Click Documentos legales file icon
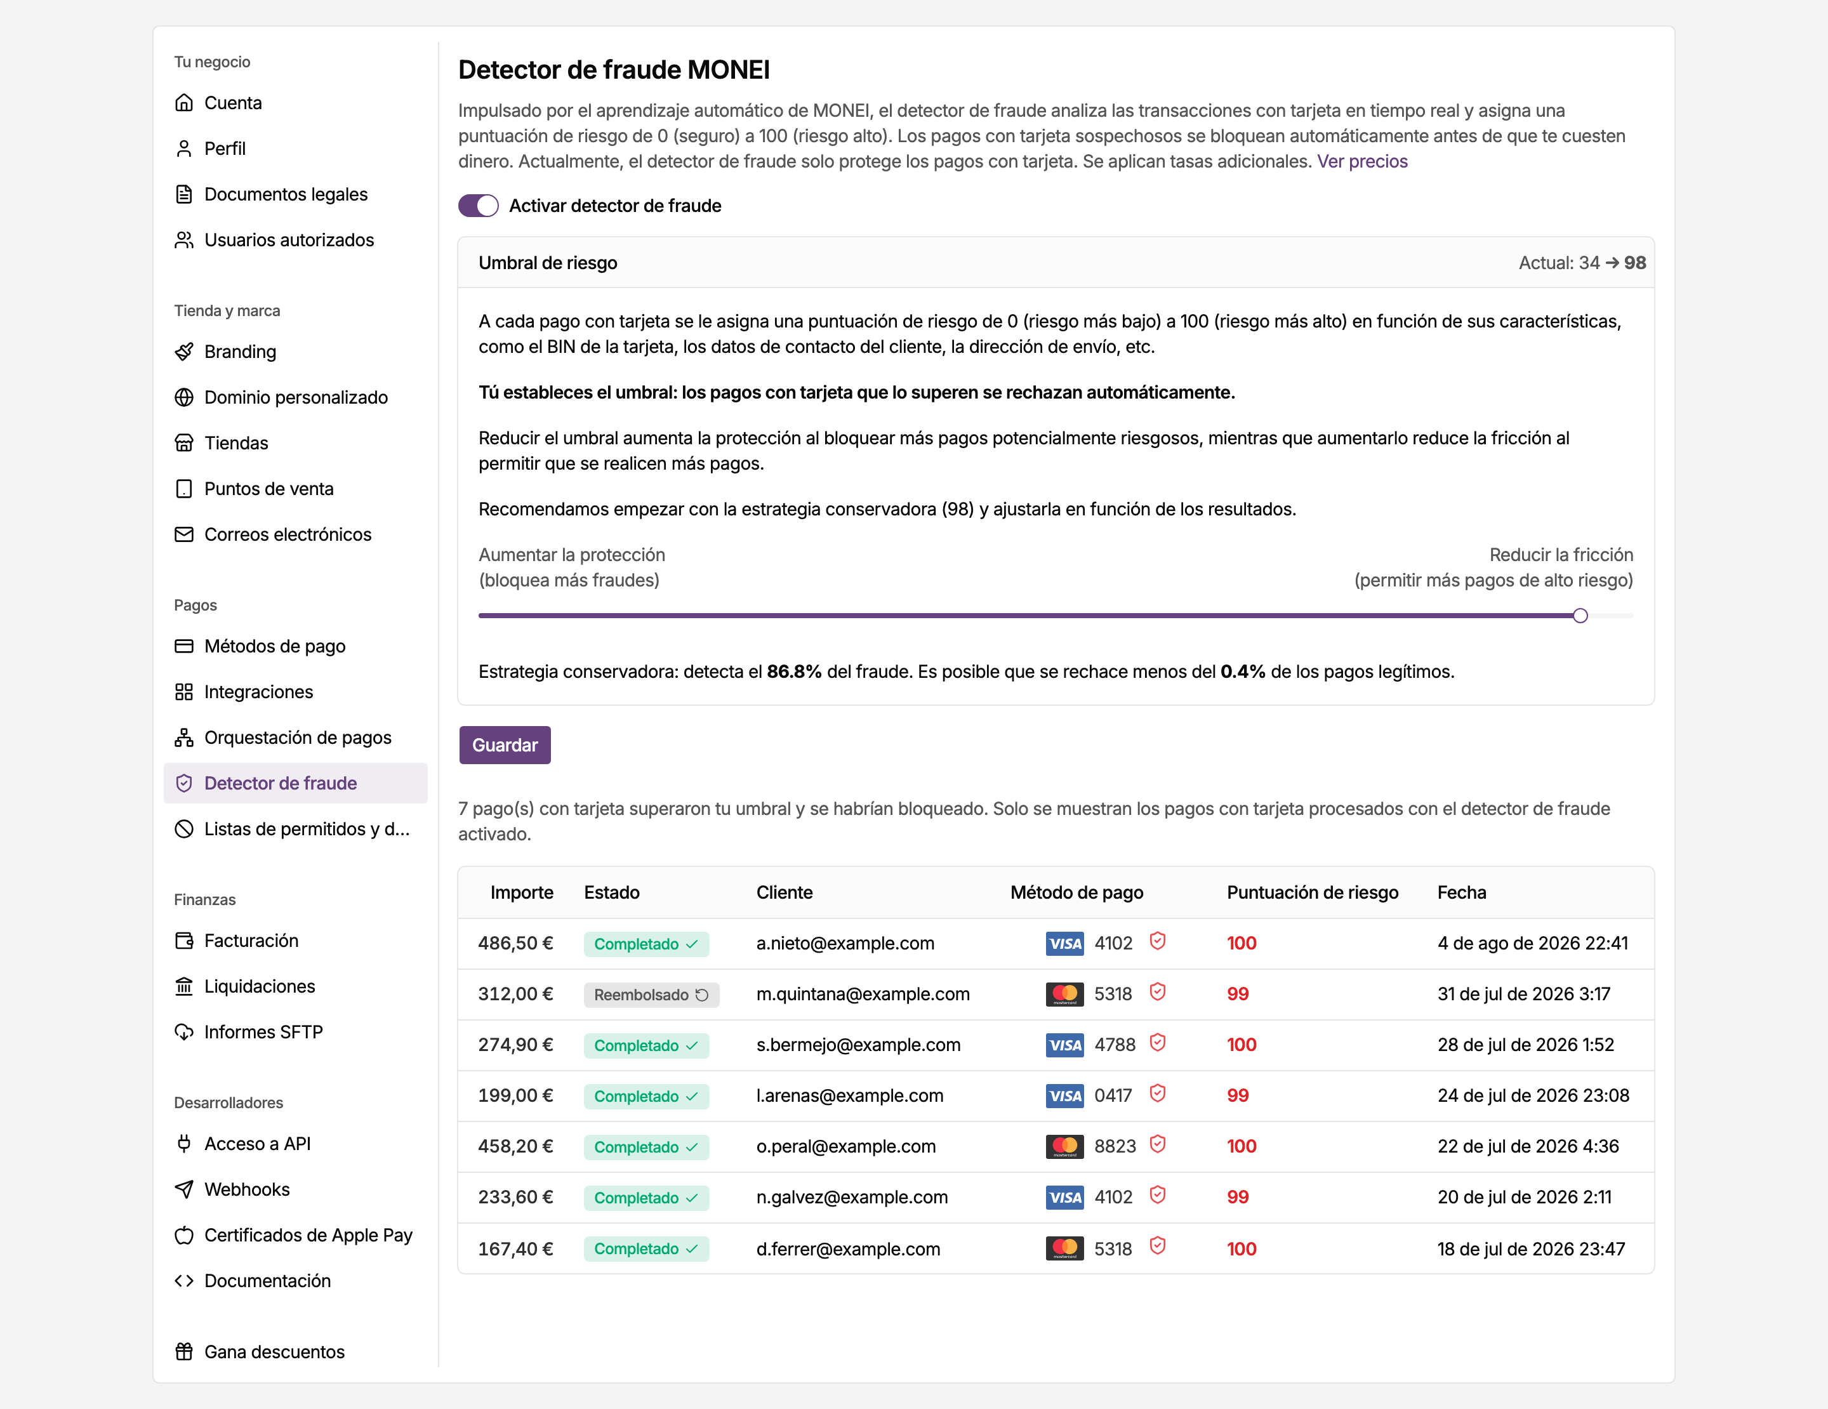The width and height of the screenshot is (1828, 1409). coord(184,194)
